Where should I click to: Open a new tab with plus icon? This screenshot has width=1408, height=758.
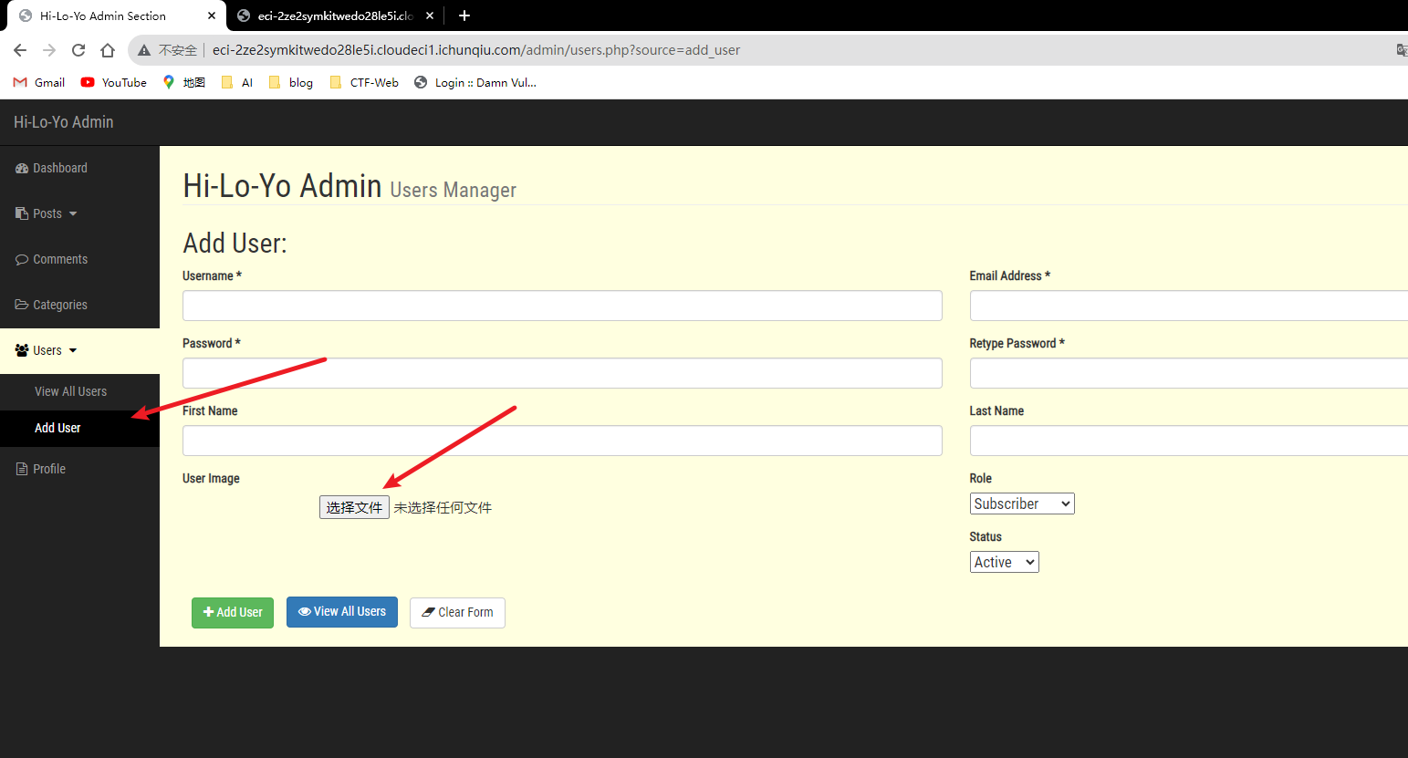point(464,16)
